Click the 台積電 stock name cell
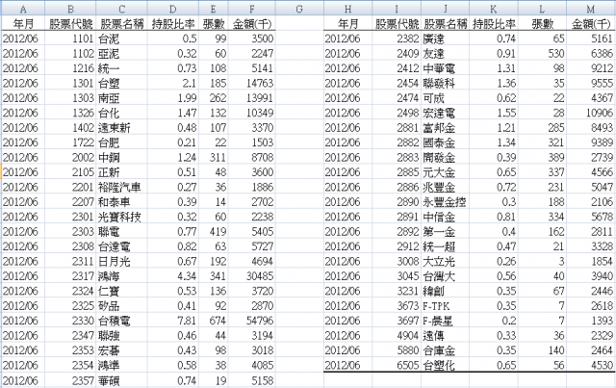 122,321
